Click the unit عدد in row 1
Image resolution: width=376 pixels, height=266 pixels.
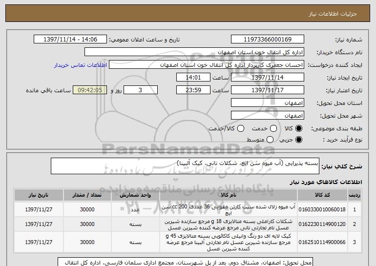(x=135, y=210)
